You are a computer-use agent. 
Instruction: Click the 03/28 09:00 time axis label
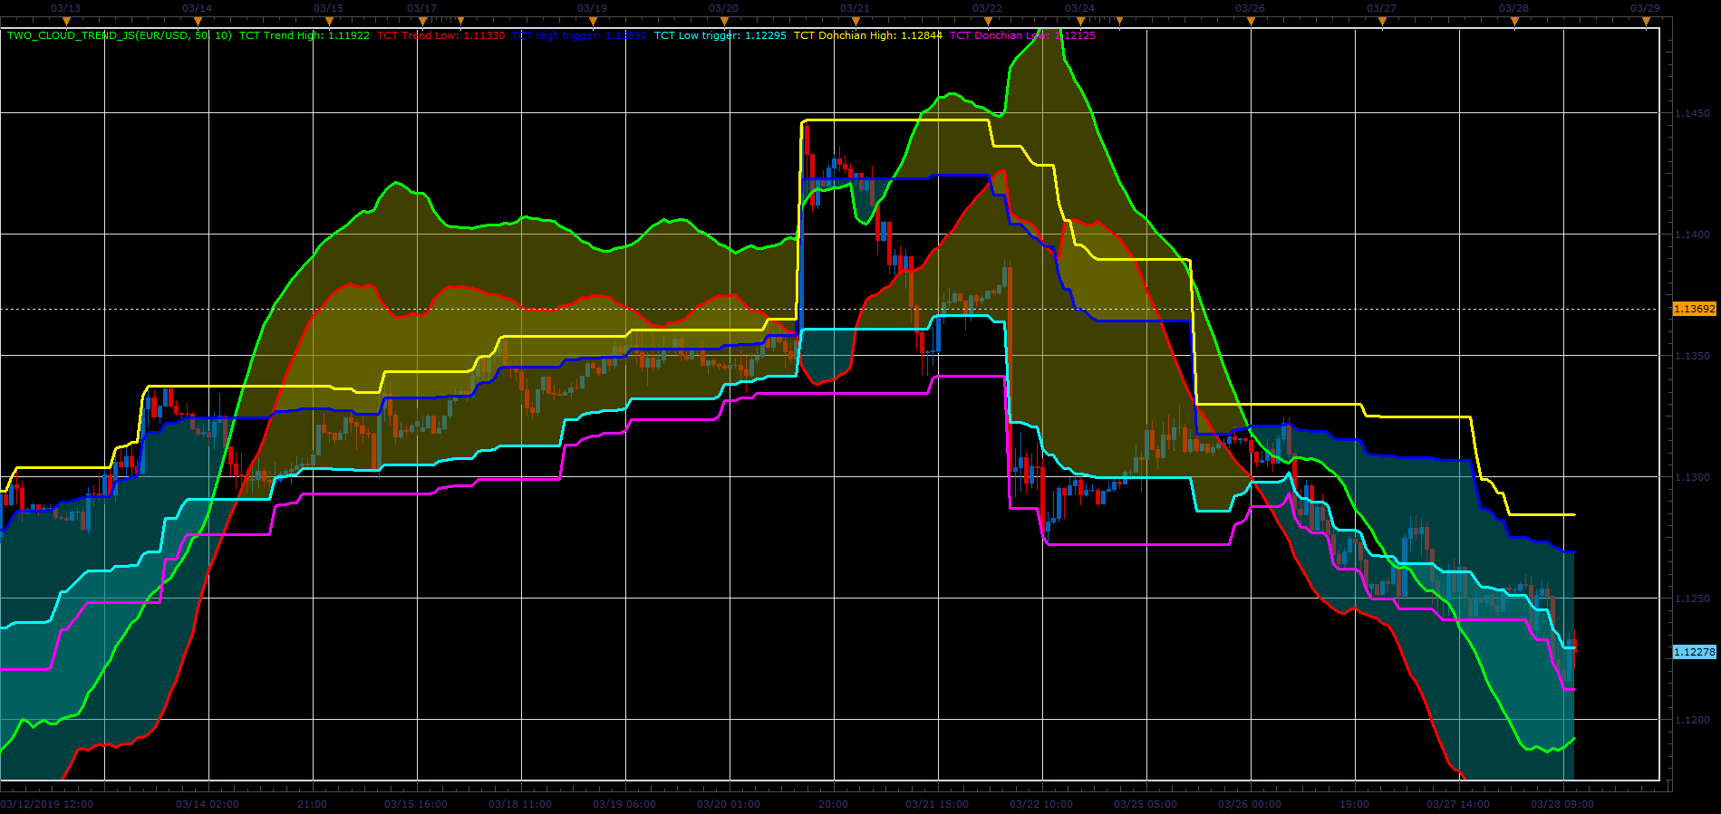[1562, 804]
